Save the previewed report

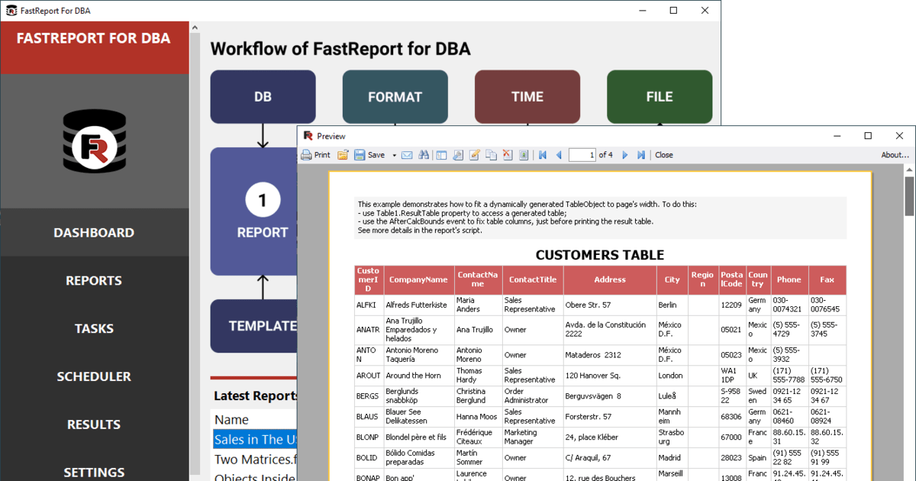click(359, 155)
